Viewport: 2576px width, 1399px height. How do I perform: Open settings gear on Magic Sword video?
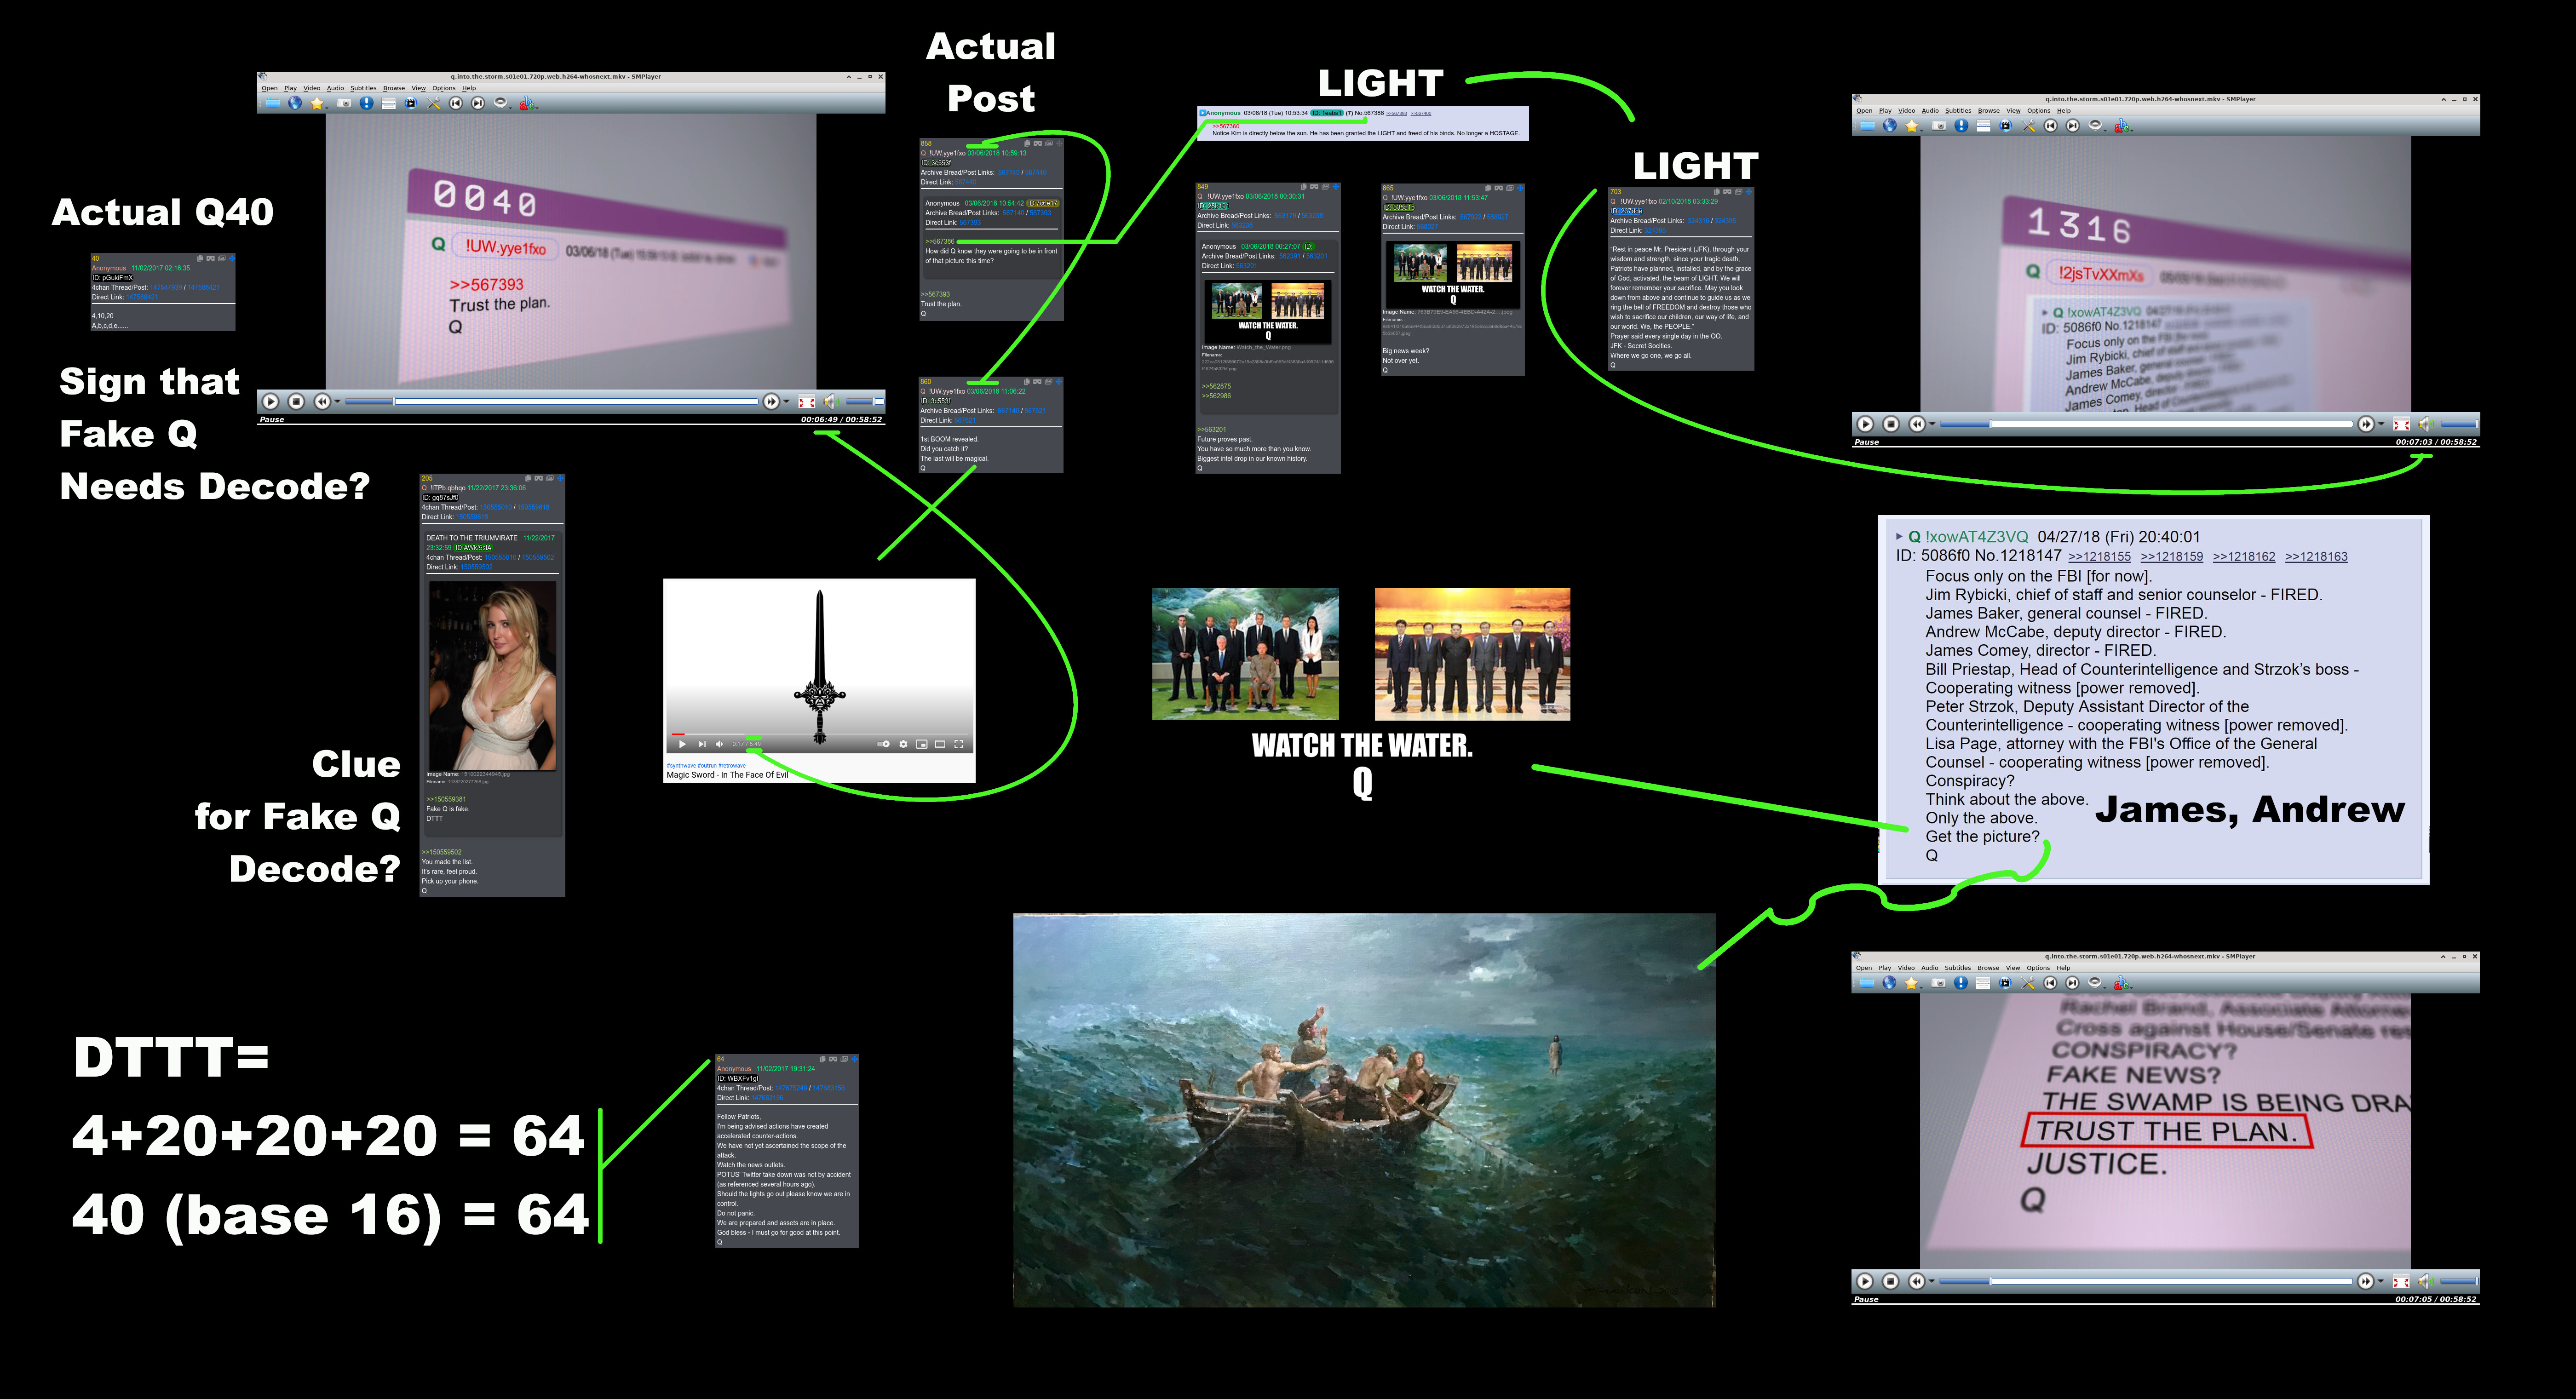coord(903,744)
